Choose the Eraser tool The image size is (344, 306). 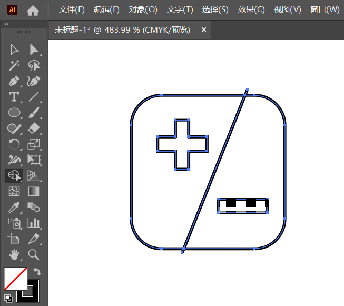34,129
